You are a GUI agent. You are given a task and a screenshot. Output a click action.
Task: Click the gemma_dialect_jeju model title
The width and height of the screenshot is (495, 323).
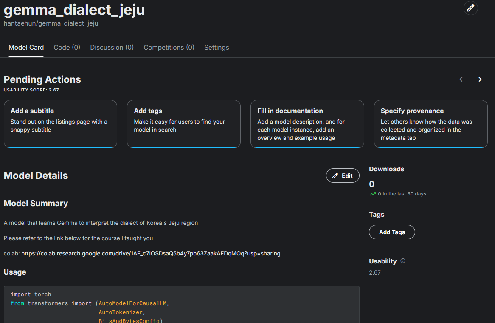(x=74, y=9)
